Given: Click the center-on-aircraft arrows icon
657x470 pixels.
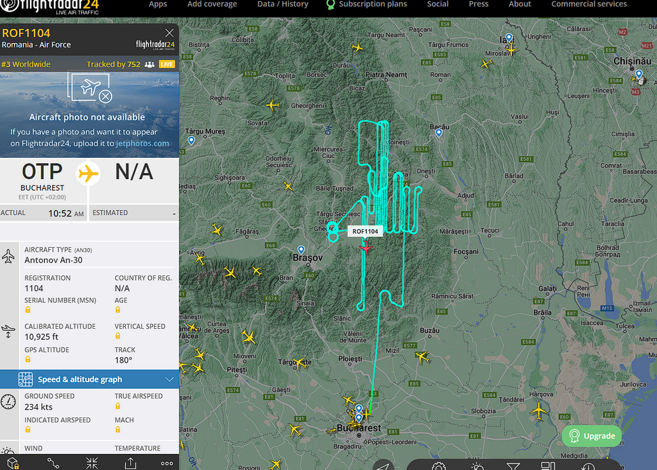Looking at the screenshot, I should pyautogui.click(x=92, y=463).
